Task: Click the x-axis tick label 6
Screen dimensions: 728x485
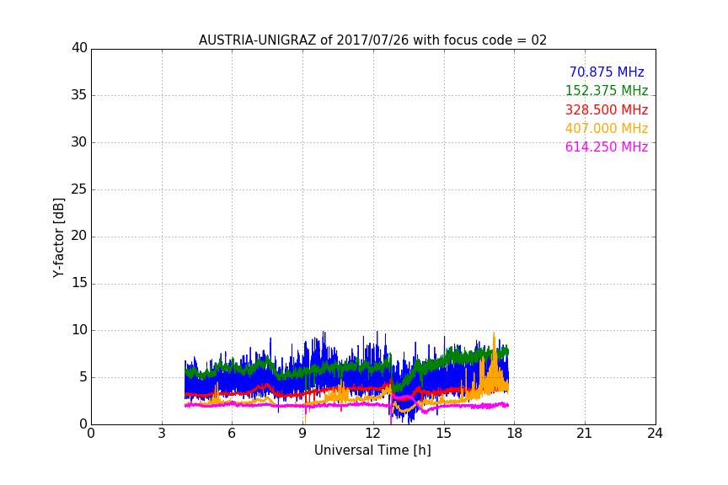Action: pos(232,434)
